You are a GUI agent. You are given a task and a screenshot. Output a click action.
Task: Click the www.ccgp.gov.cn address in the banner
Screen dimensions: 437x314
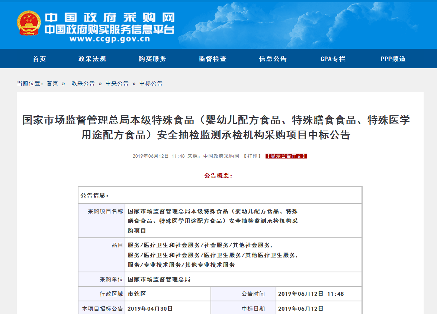coord(110,39)
